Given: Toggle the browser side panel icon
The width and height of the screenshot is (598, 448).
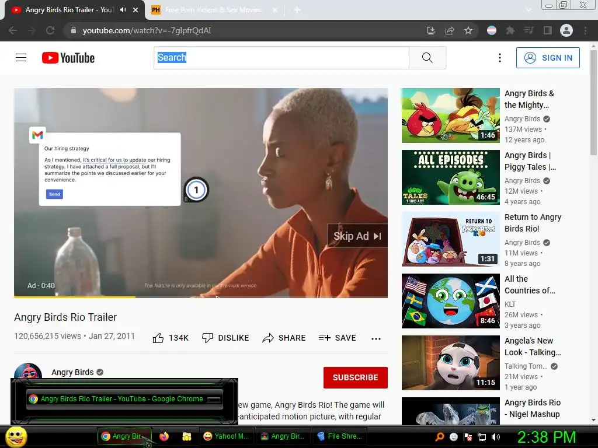Looking at the screenshot, I should tap(548, 30).
